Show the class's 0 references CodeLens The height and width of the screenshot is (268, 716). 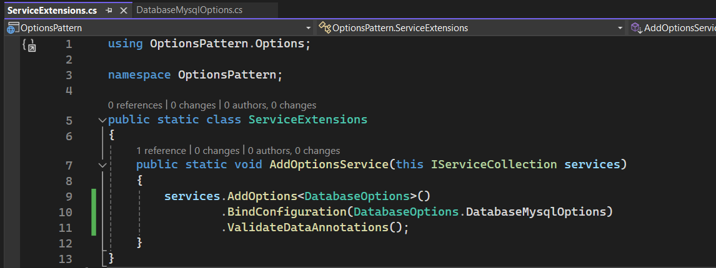point(135,105)
